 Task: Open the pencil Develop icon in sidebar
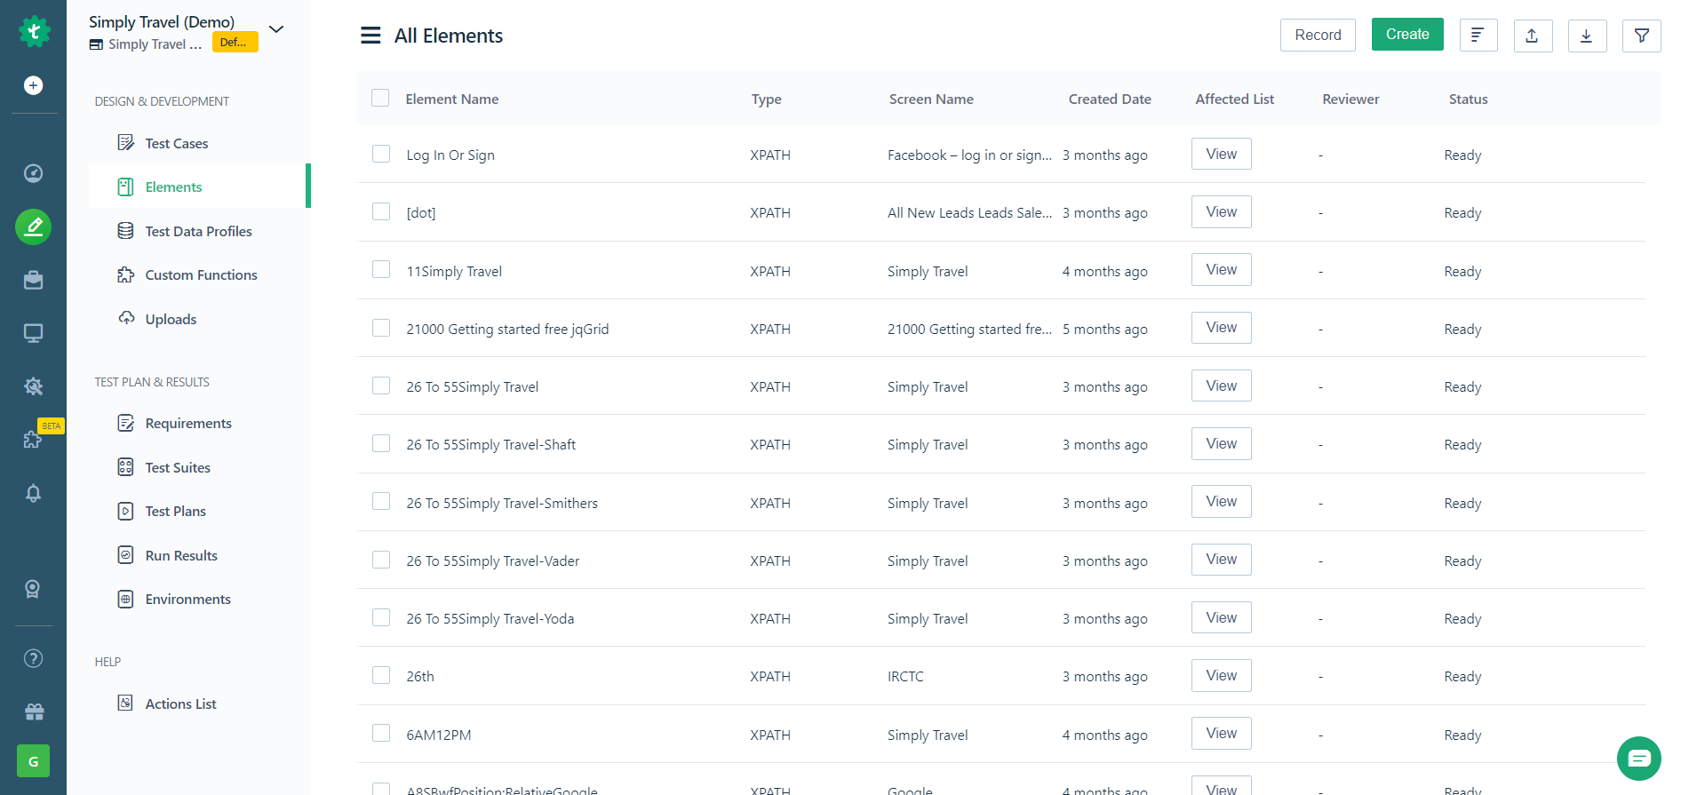(33, 227)
